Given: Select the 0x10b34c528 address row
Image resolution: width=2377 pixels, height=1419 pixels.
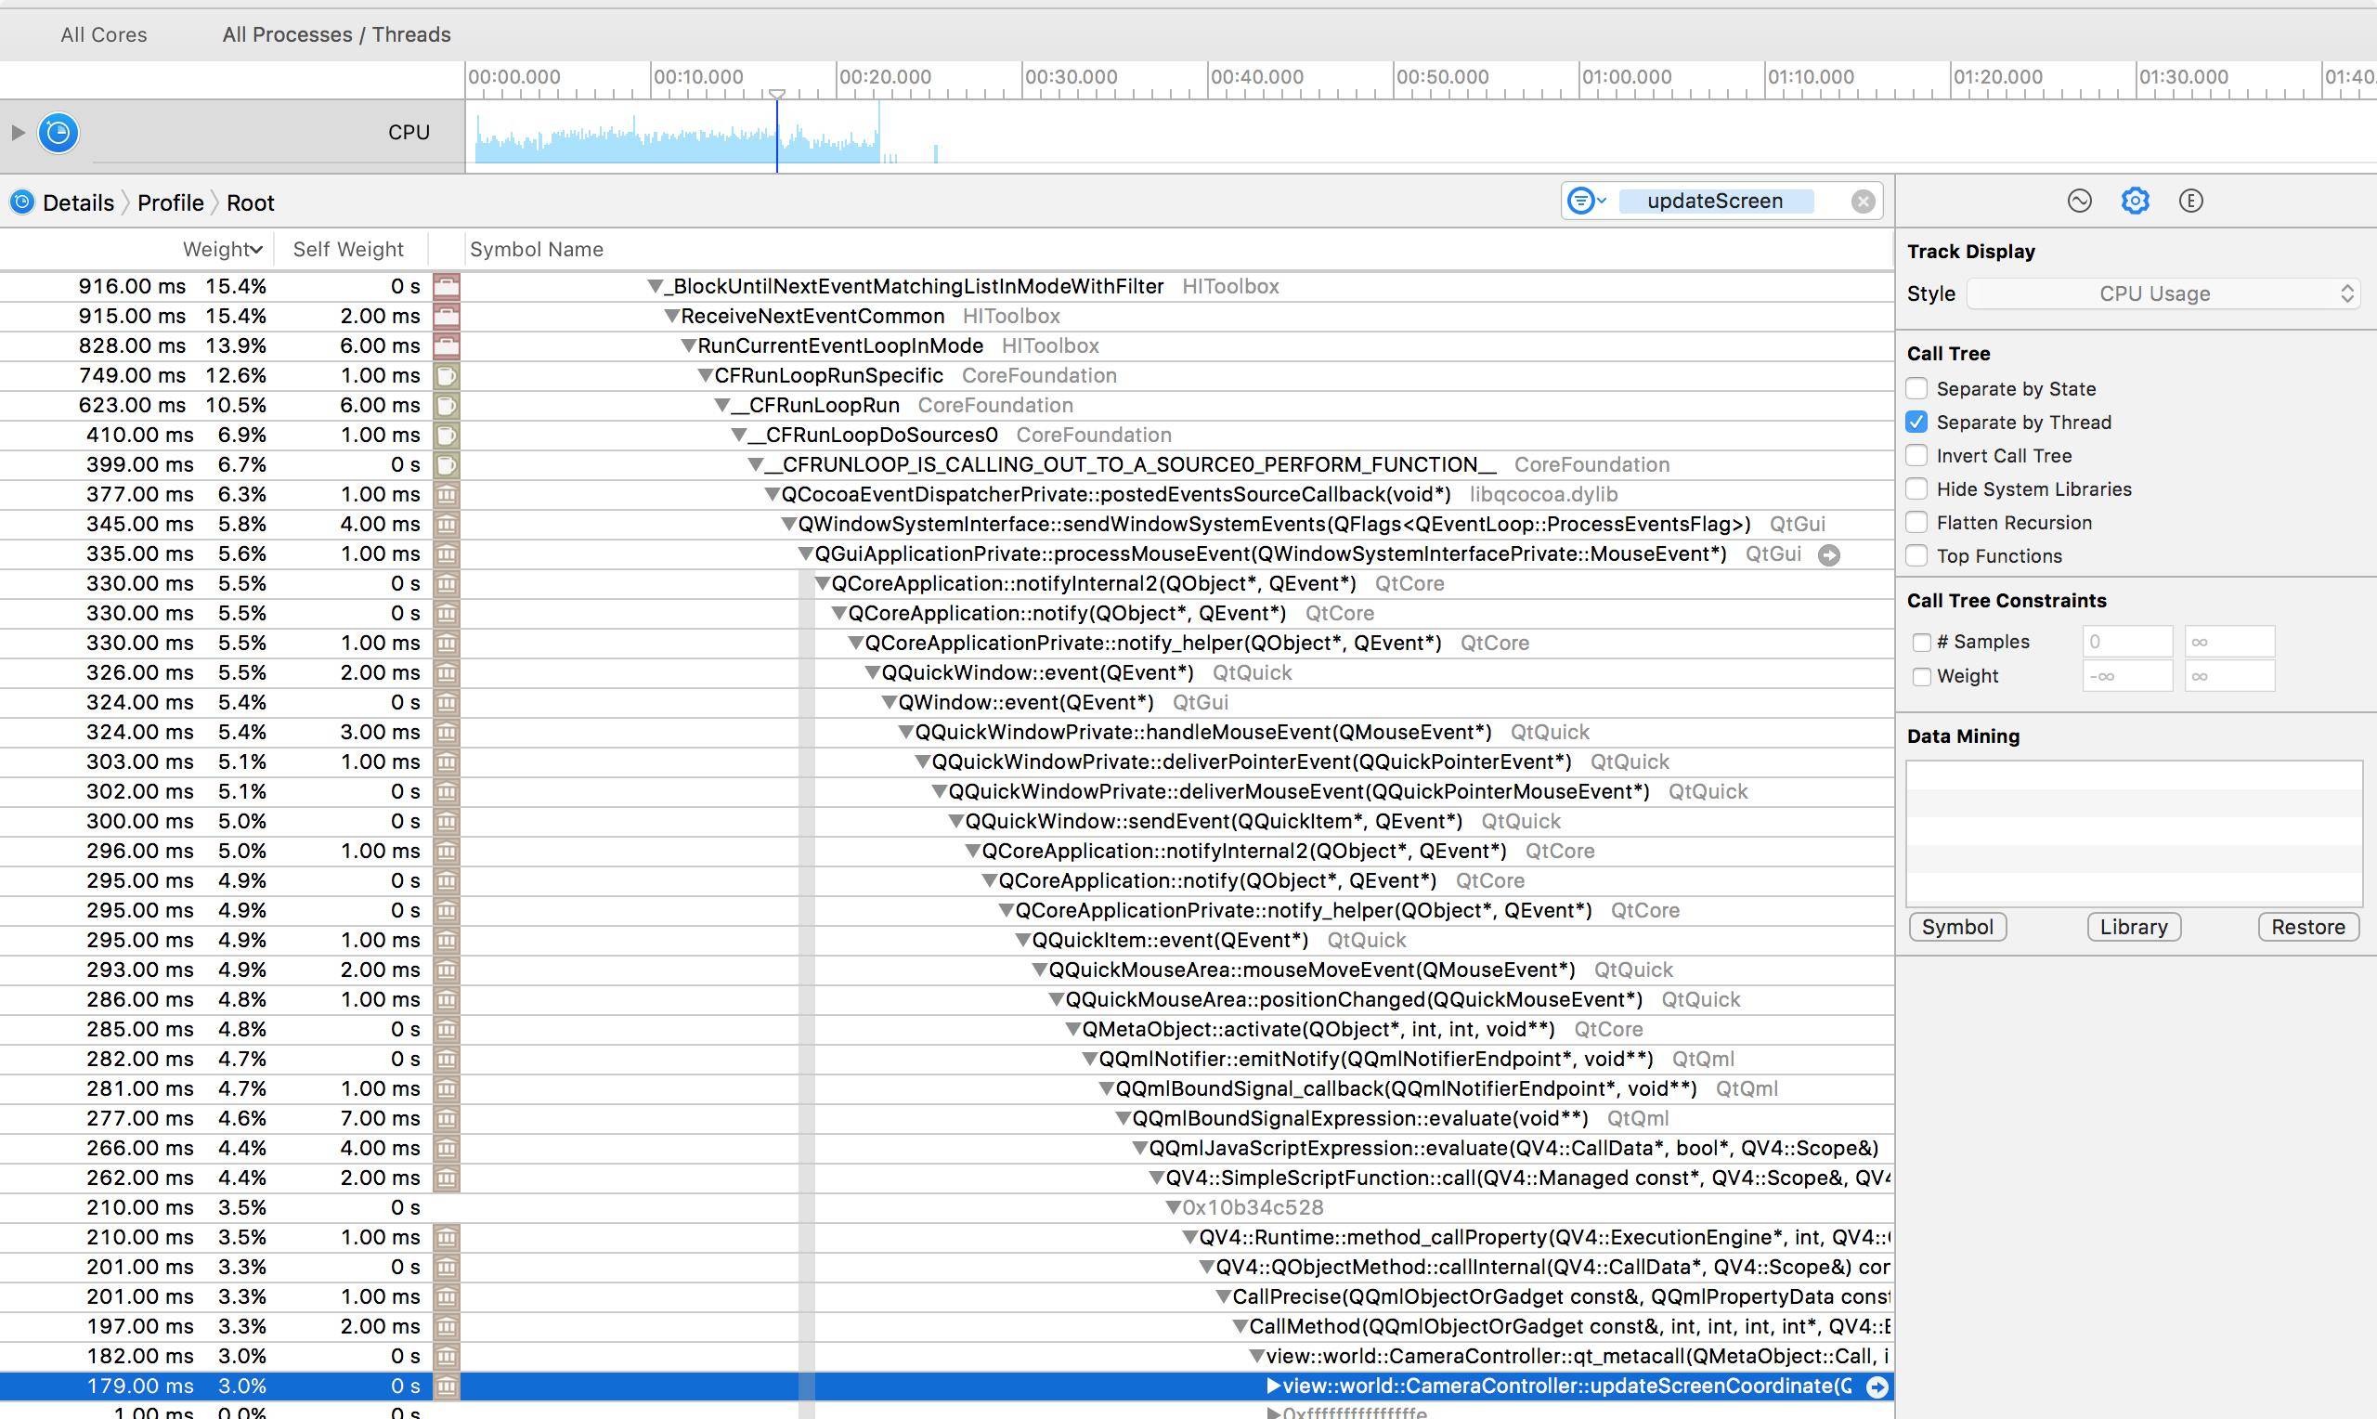Looking at the screenshot, I should point(947,1207).
